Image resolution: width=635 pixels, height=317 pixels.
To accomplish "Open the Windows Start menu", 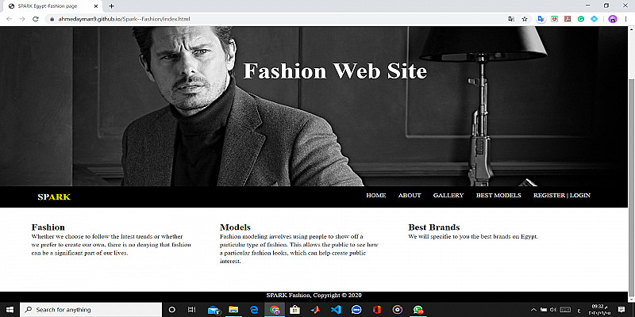I will click(10, 310).
